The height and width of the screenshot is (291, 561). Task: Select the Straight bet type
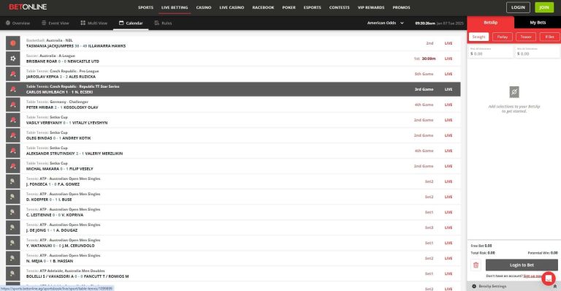point(478,37)
